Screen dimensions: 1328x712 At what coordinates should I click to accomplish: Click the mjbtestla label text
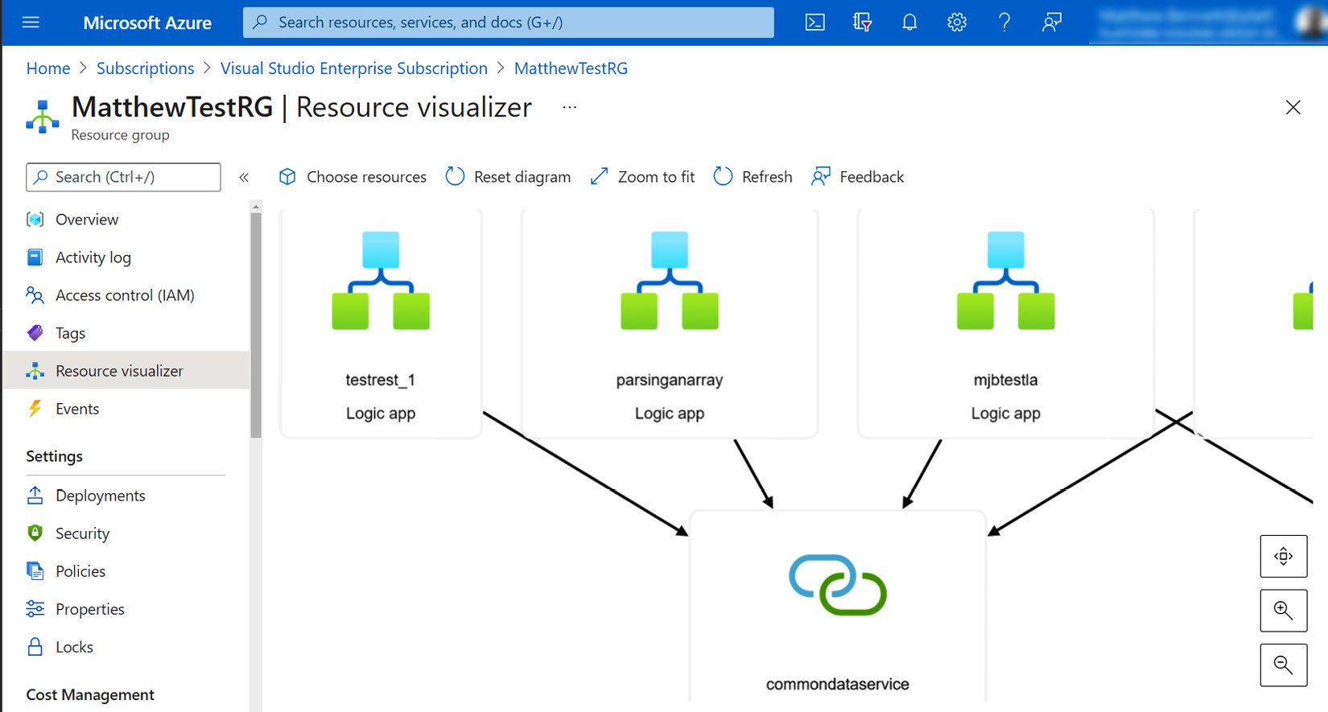(x=1005, y=380)
